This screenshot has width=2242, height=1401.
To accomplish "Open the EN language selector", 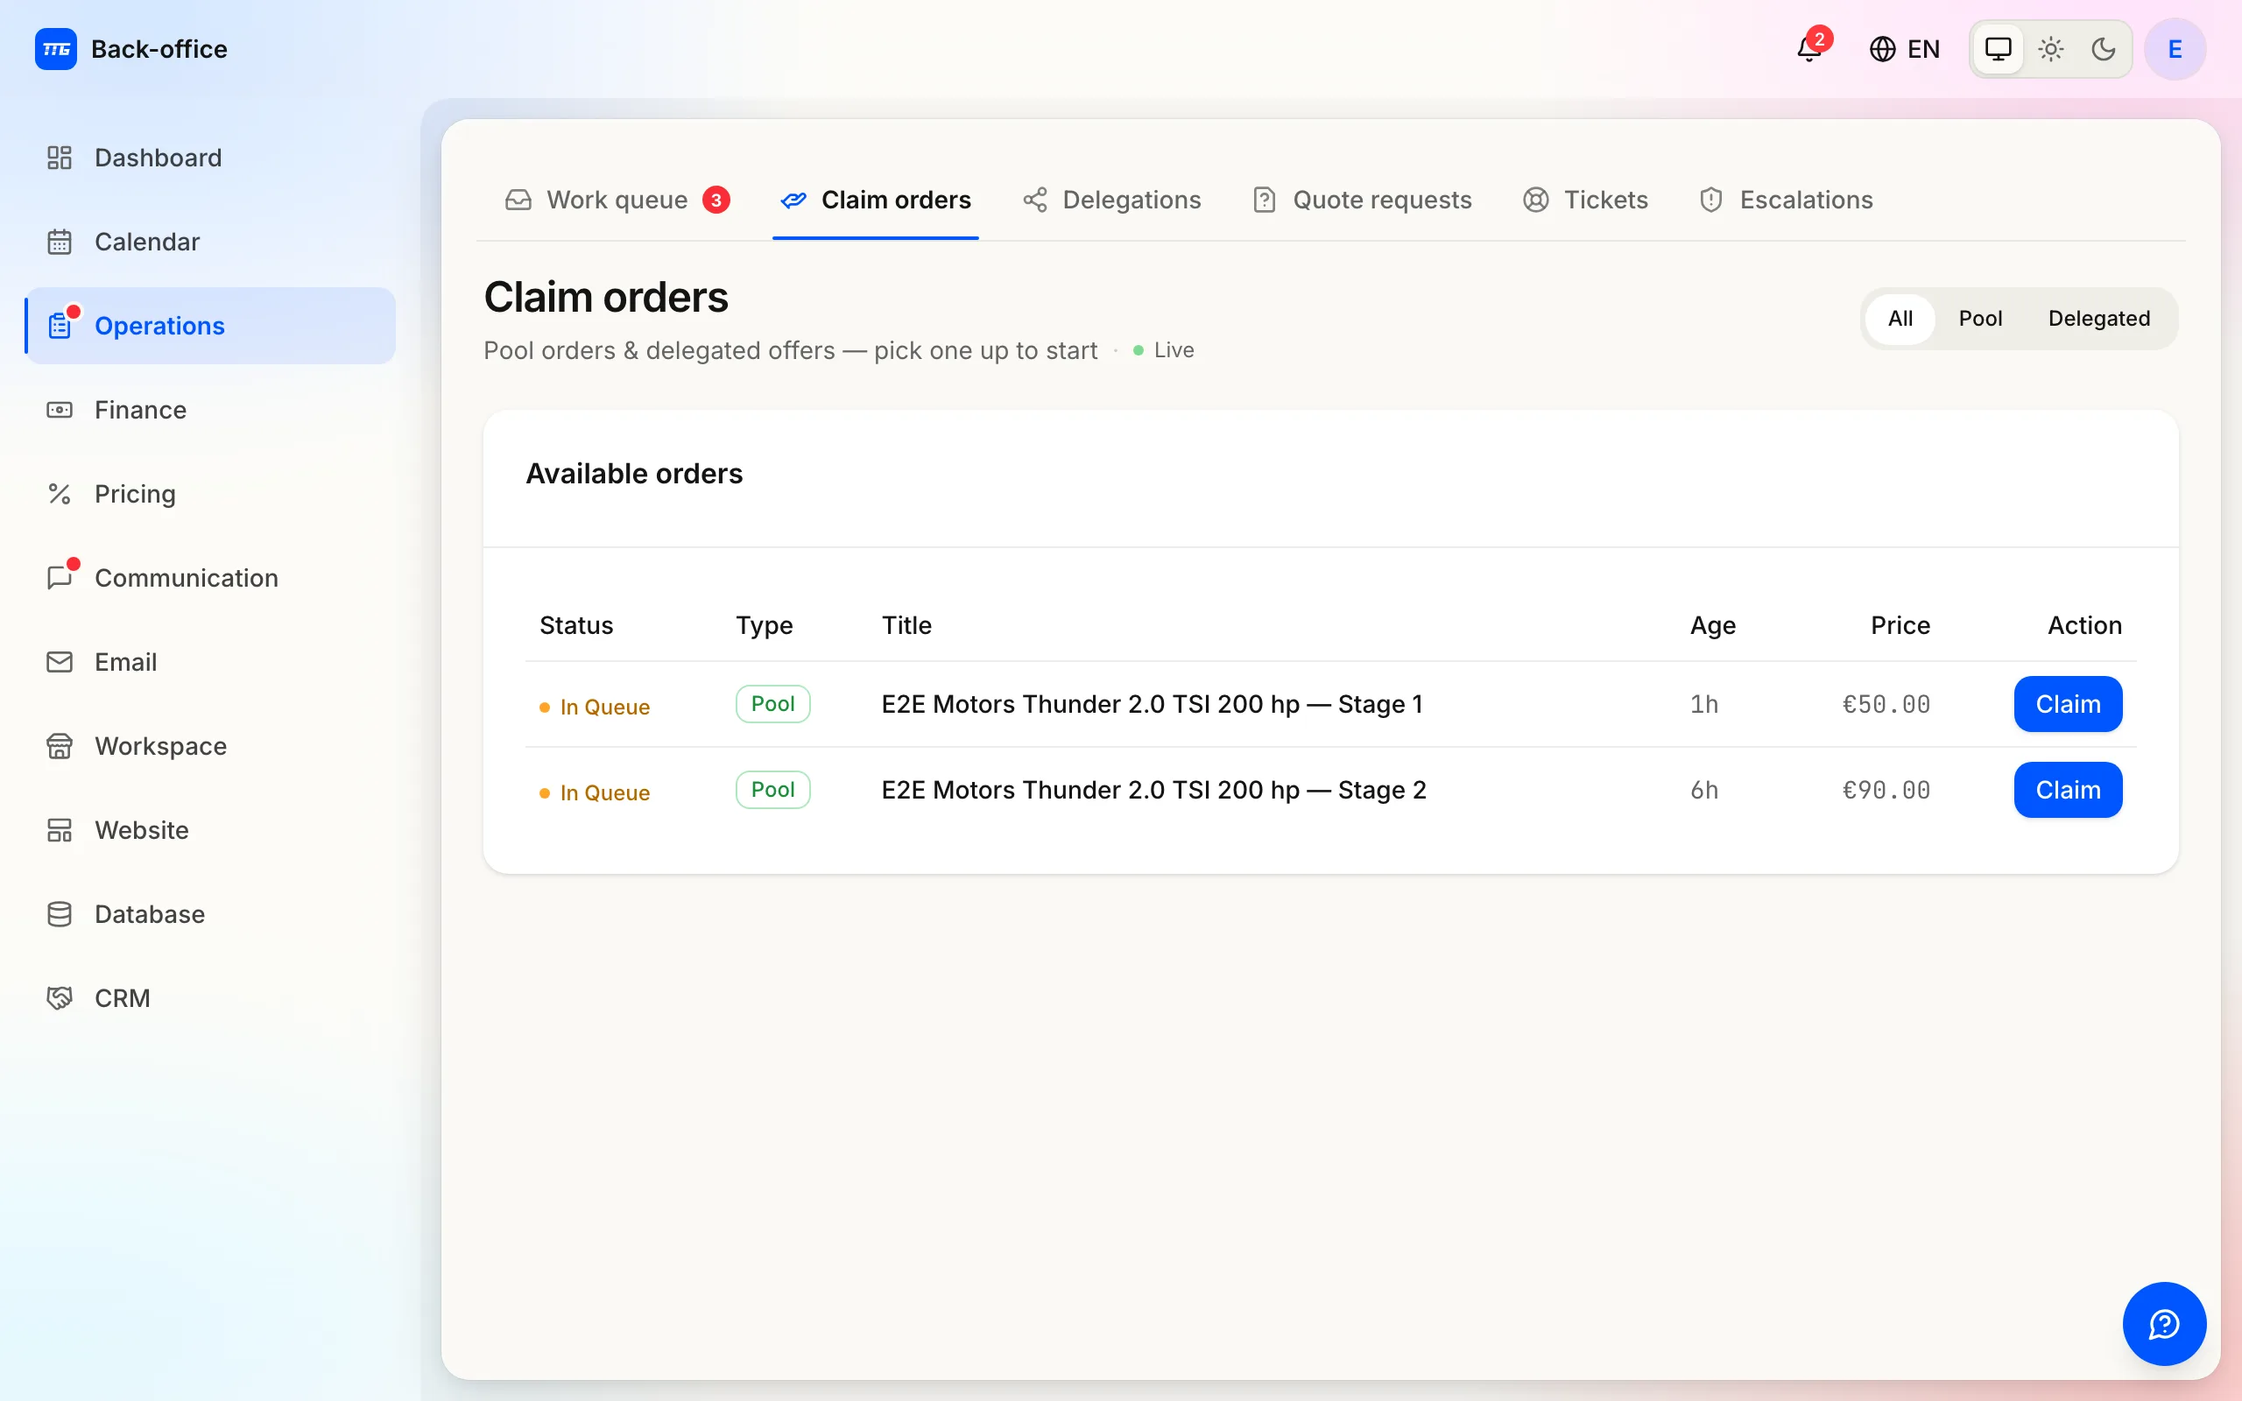I will [x=1905, y=49].
